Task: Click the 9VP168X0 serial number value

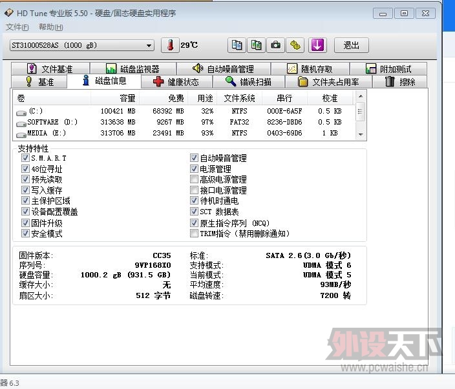Action: pos(153,265)
